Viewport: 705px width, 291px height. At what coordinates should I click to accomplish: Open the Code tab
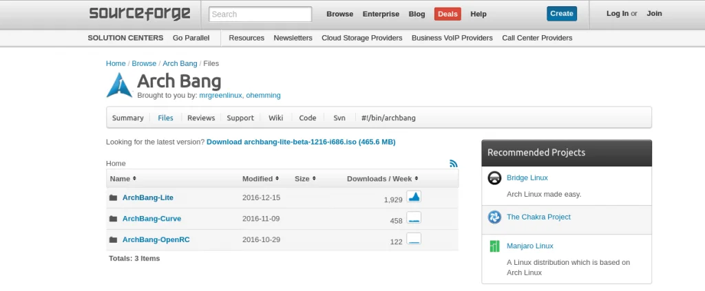click(308, 118)
